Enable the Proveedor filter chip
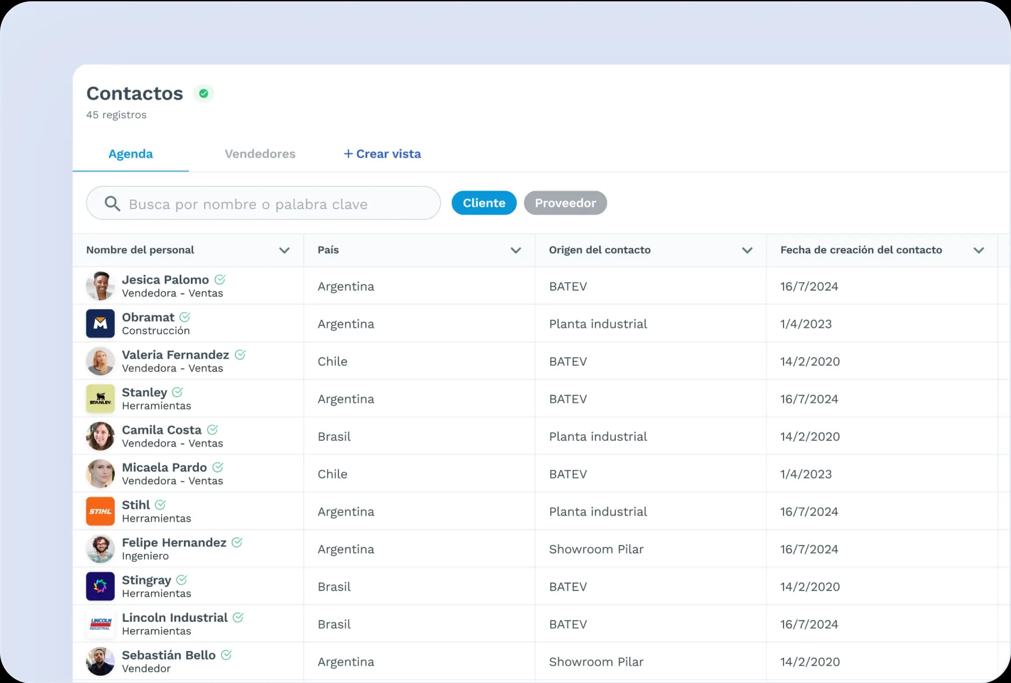The image size is (1011, 683). click(x=565, y=203)
